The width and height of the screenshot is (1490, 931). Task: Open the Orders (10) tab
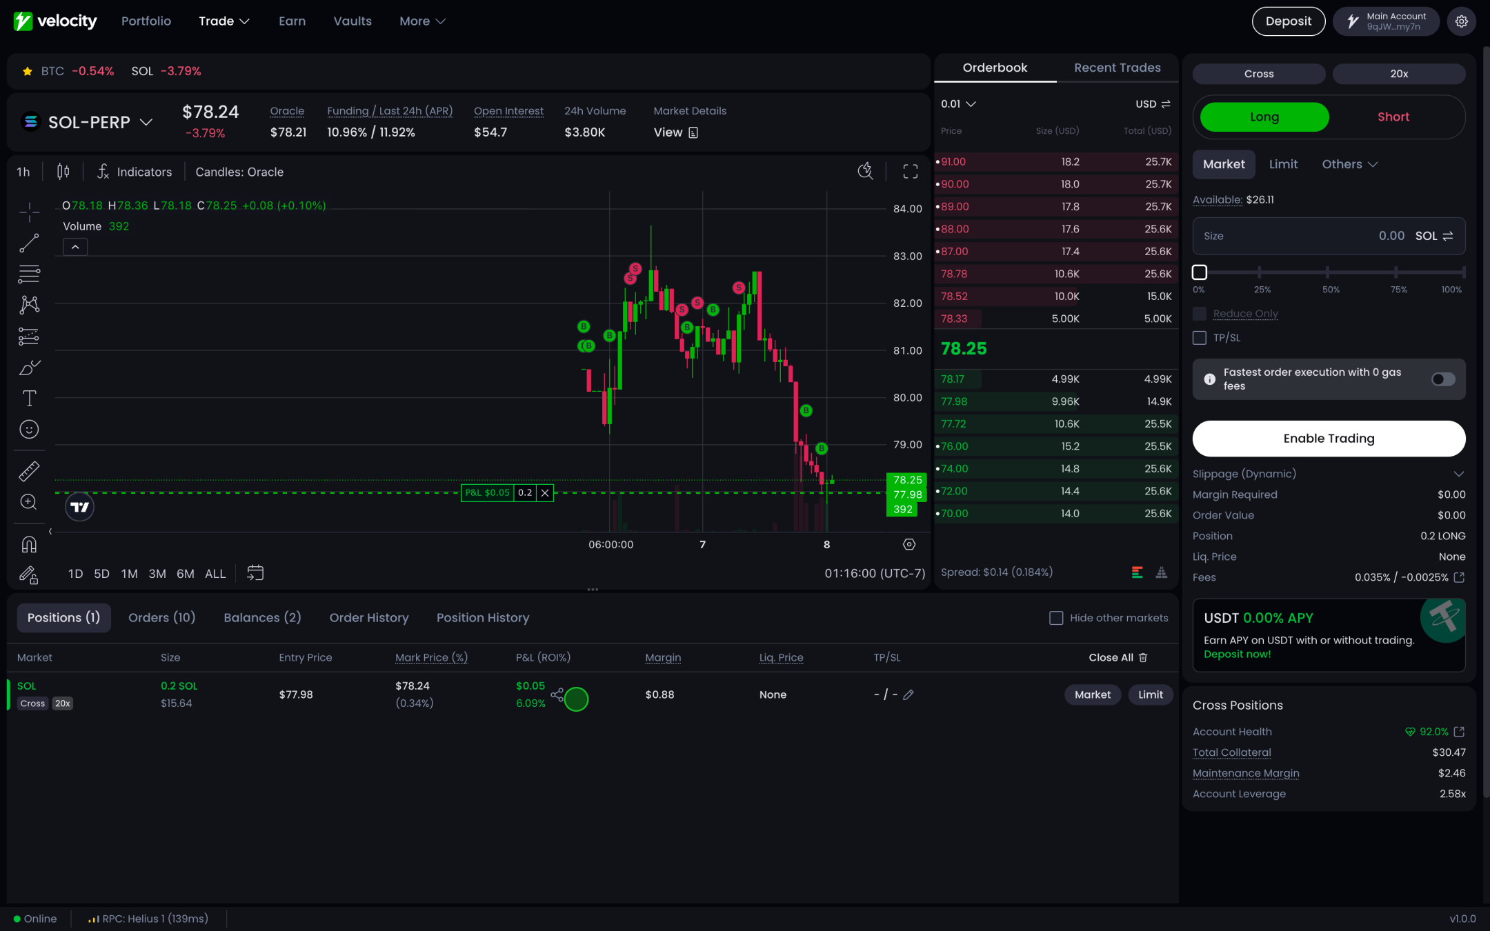(x=162, y=618)
